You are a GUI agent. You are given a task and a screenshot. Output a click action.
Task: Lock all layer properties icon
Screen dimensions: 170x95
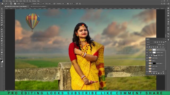point(158,47)
